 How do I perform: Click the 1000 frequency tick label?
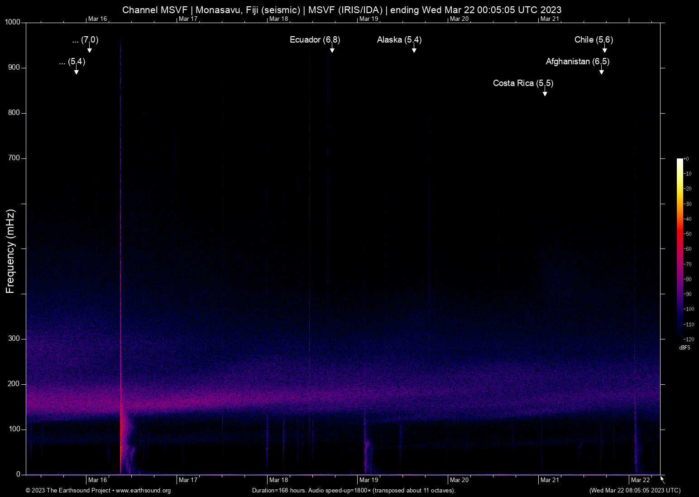point(13,22)
